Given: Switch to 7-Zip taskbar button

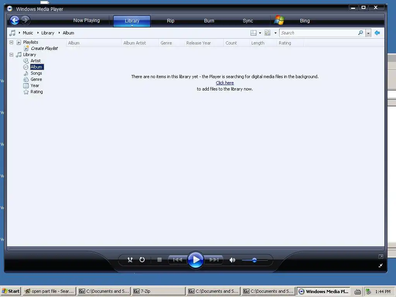Looking at the screenshot, I should pyautogui.click(x=158, y=291).
